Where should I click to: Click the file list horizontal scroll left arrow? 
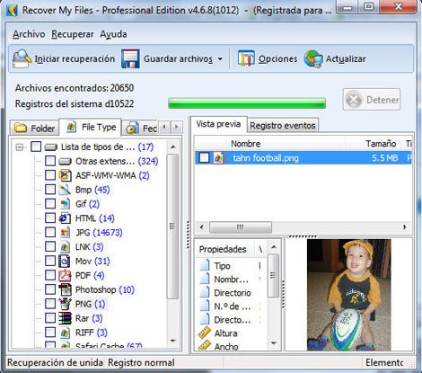point(201,227)
